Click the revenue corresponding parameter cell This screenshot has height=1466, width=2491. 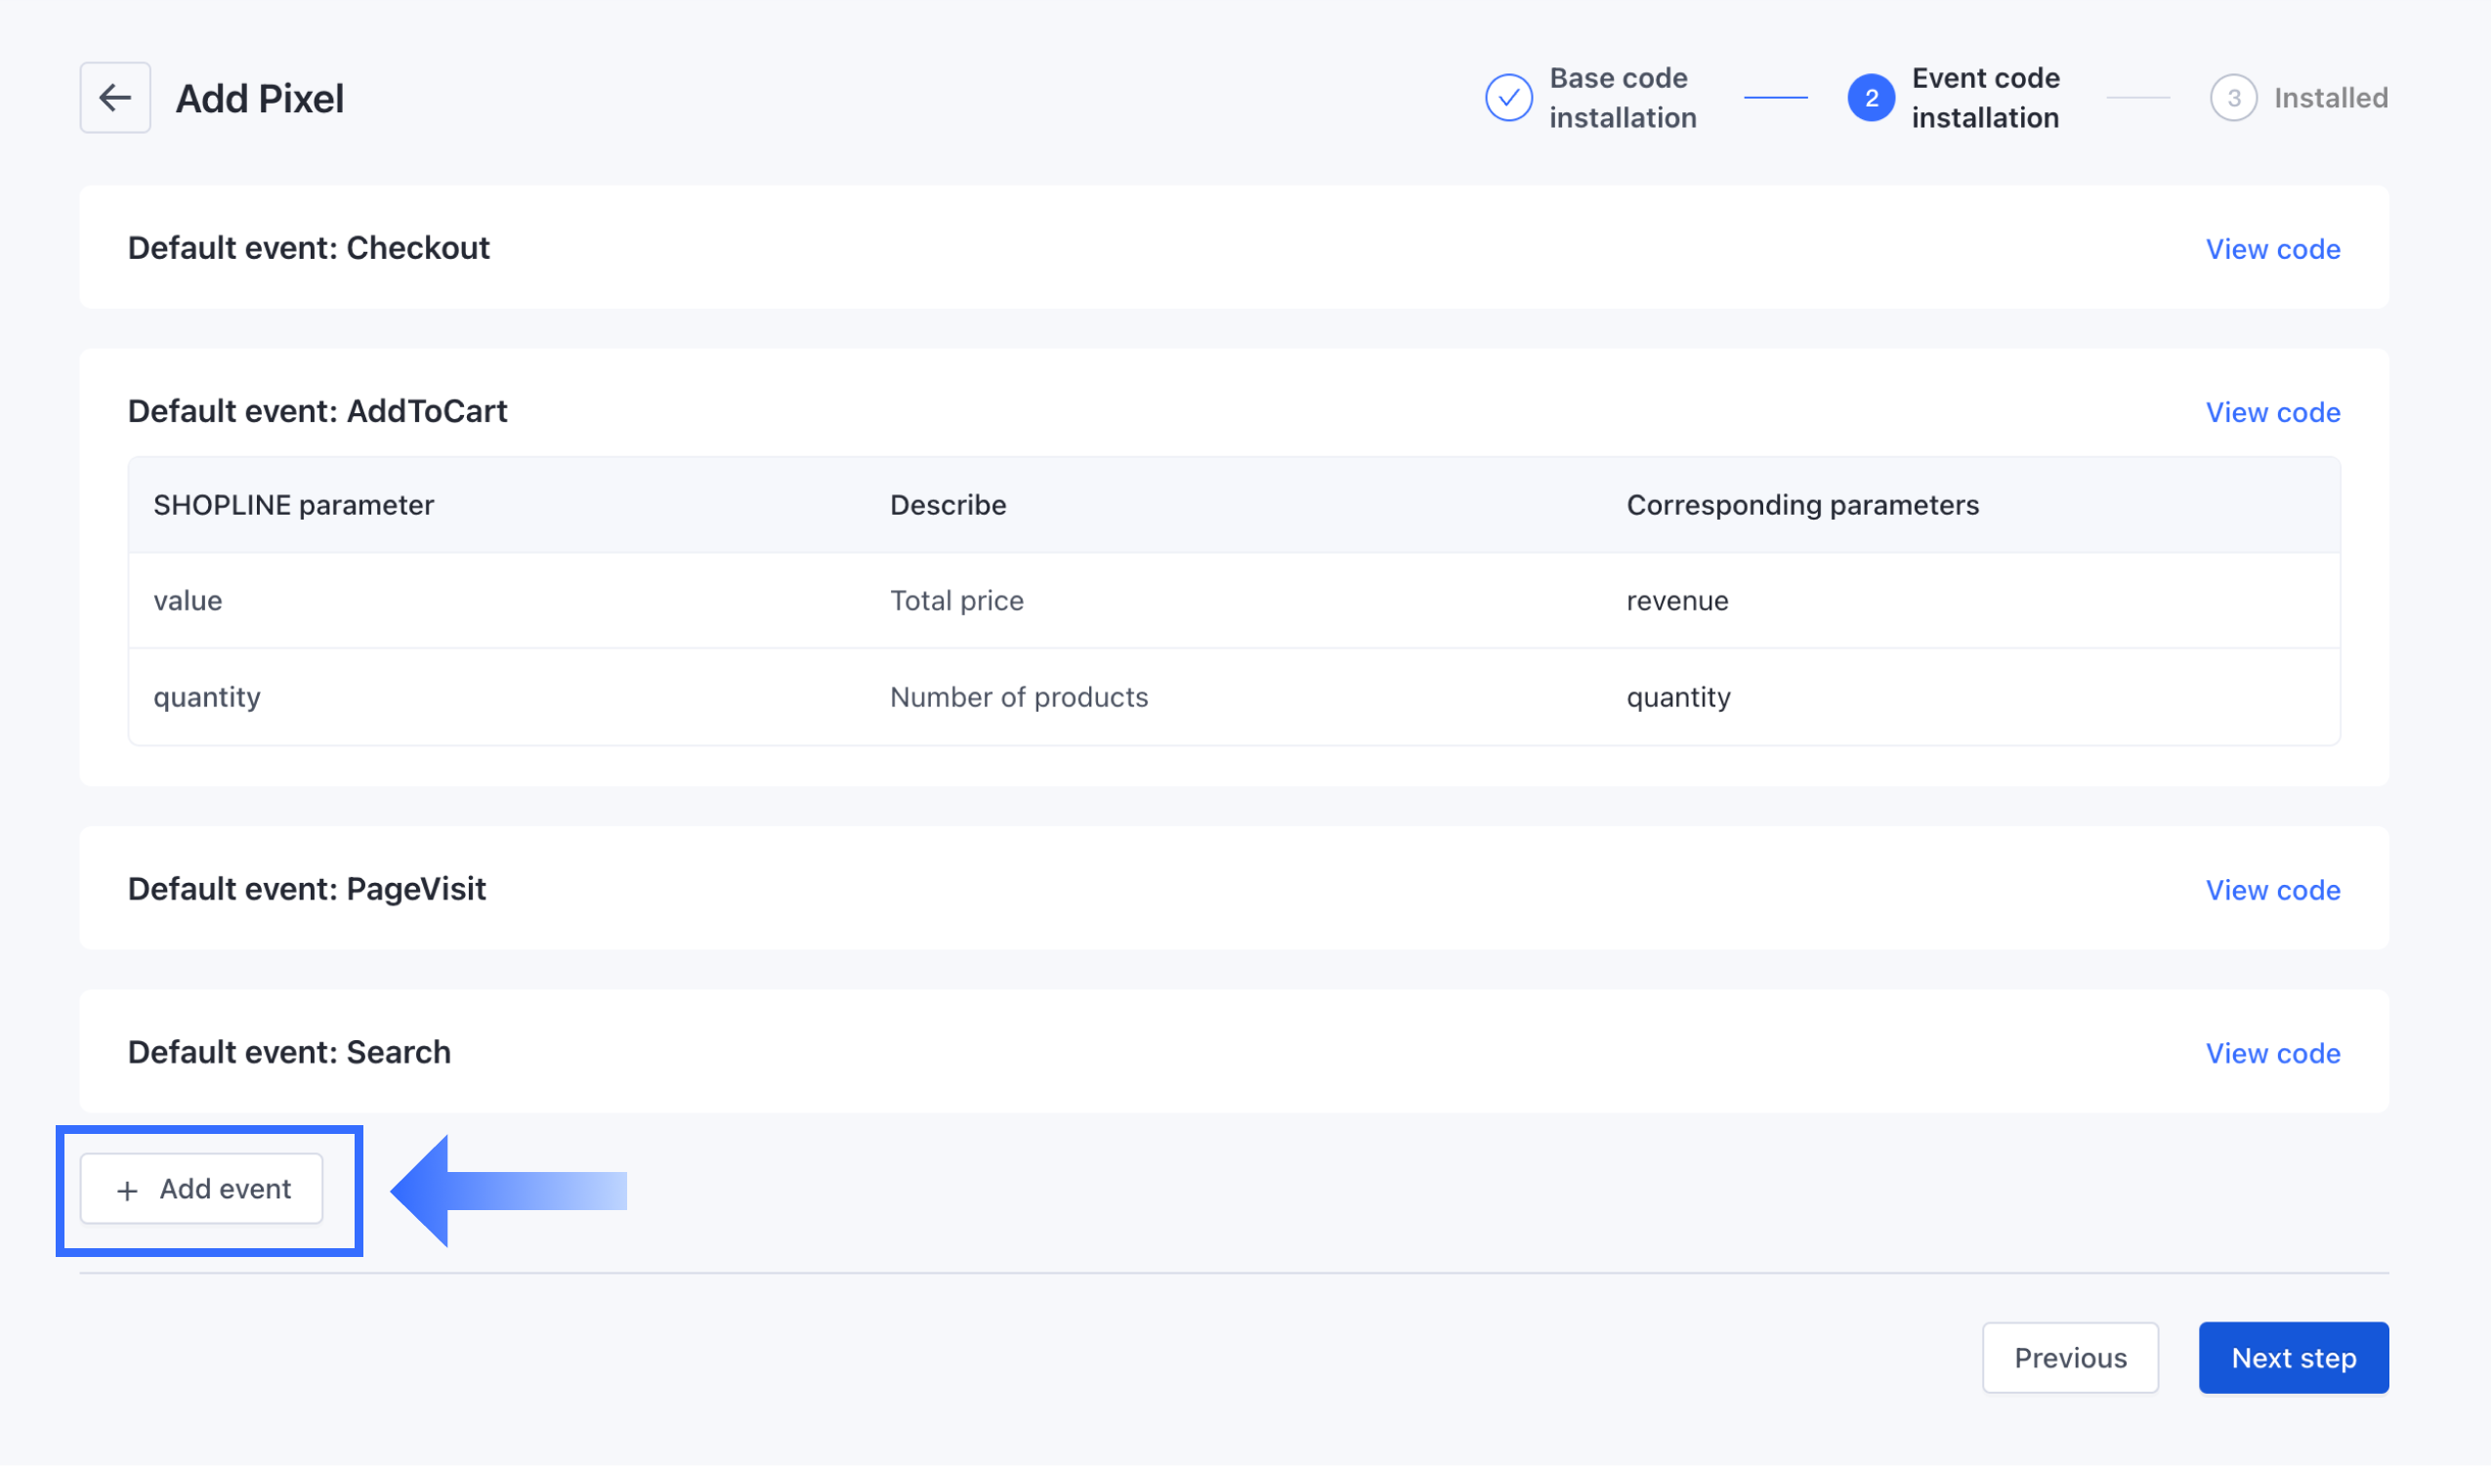1676,601
